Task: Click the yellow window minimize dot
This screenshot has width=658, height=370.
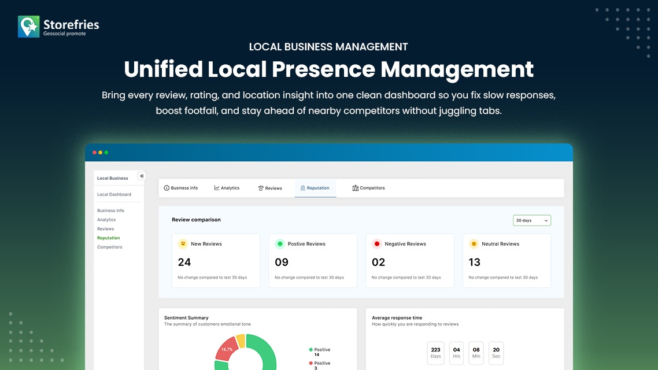Action: click(100, 153)
